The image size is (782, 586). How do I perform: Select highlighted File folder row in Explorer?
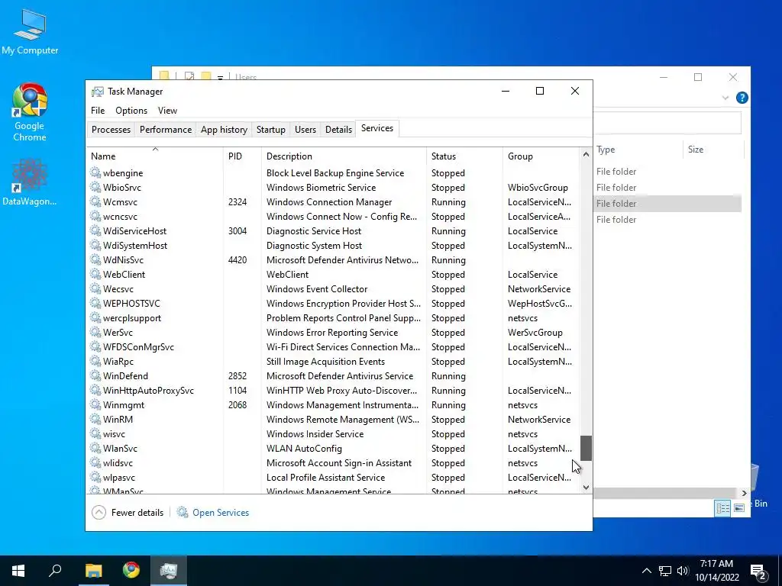click(x=667, y=203)
